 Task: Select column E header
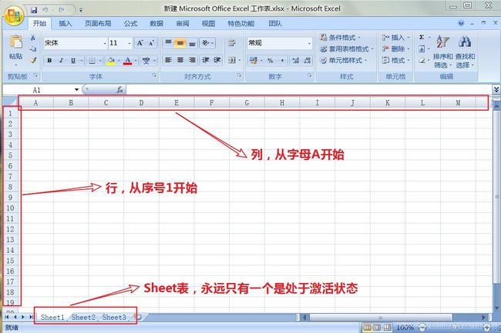click(x=177, y=103)
